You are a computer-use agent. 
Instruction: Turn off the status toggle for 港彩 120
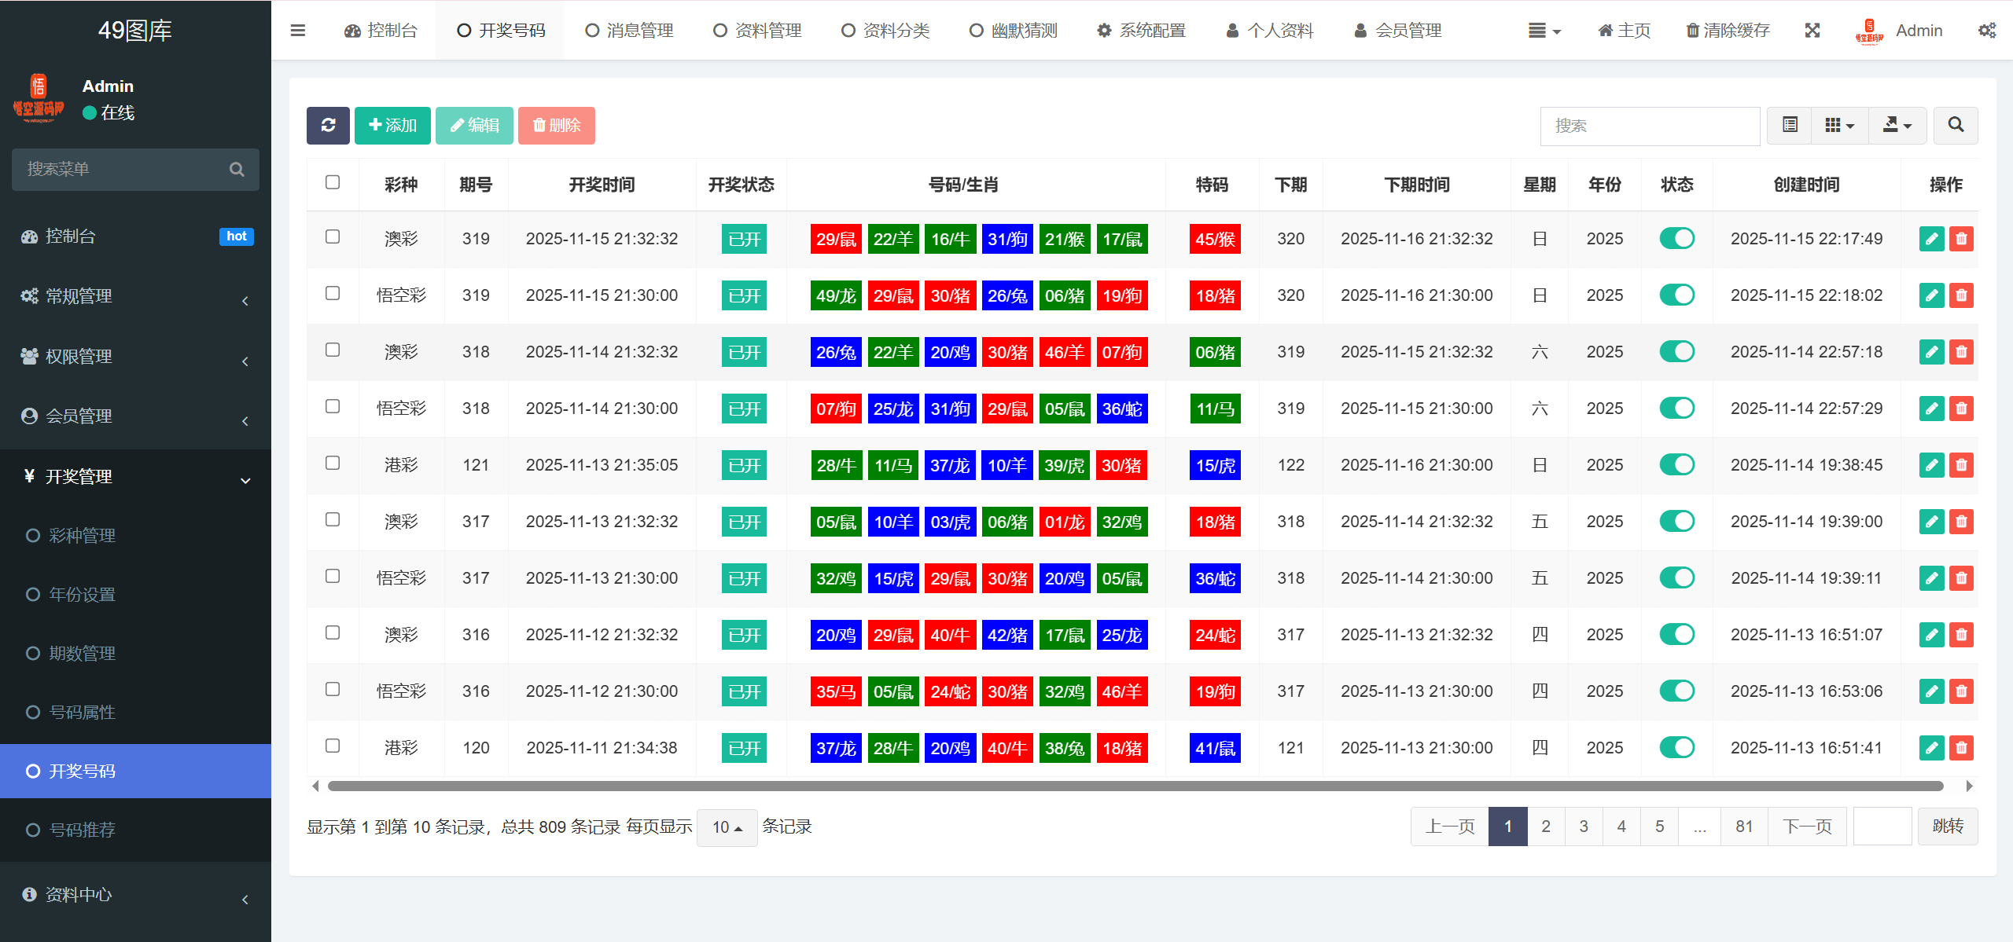[x=1676, y=747]
